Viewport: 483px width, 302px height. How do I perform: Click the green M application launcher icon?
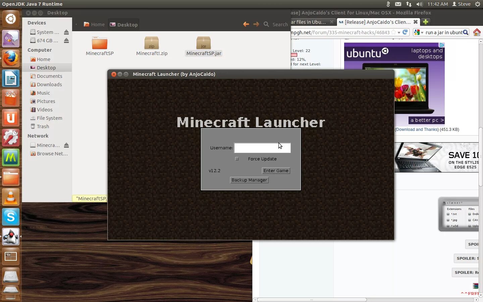point(11,157)
